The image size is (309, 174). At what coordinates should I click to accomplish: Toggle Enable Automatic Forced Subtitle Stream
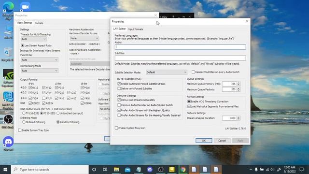coord(119,84)
